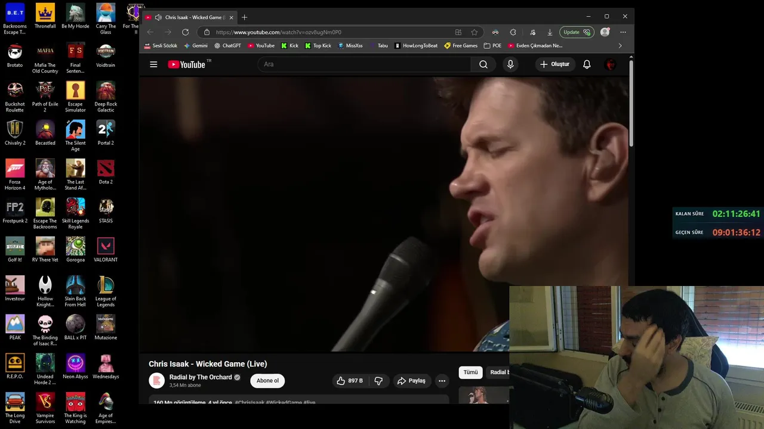Open the Forza Horizon 4 desktop icon
The width and height of the screenshot is (764, 429).
(x=15, y=175)
